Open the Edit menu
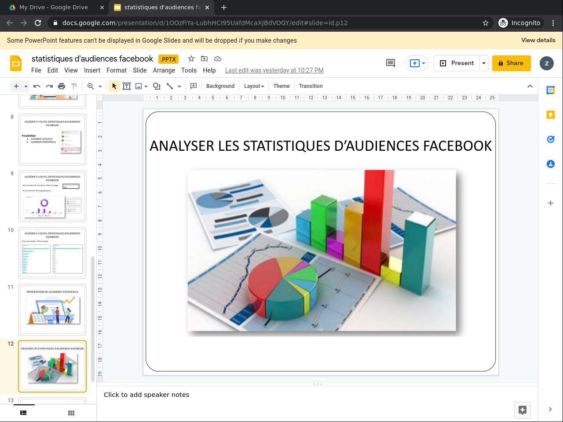Image resolution: width=563 pixels, height=422 pixels. [x=53, y=70]
